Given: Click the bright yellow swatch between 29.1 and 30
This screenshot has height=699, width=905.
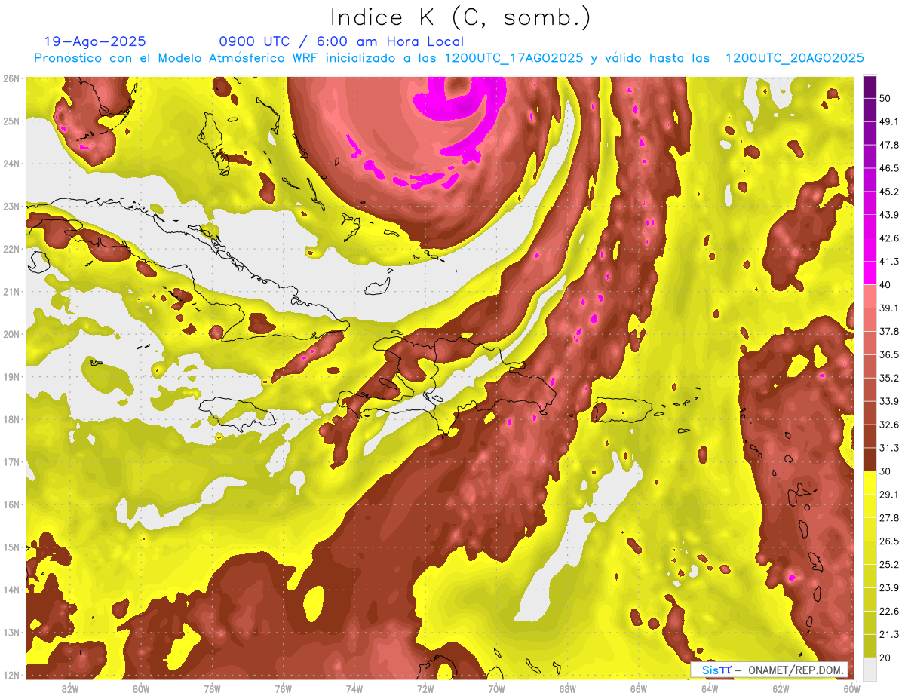Looking at the screenshot, I should [870, 483].
